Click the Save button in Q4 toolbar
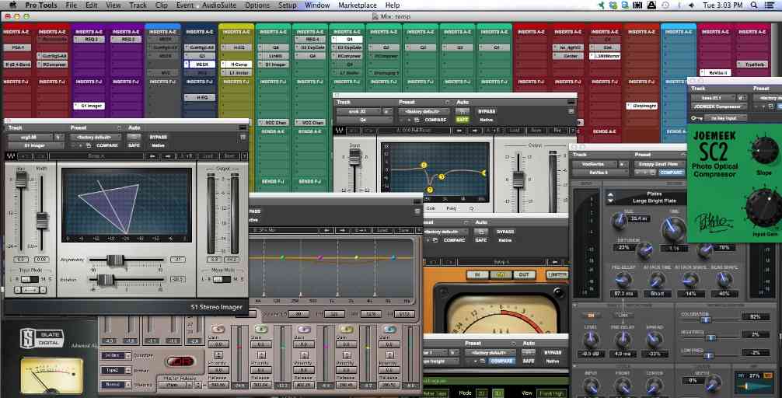 [x=536, y=131]
